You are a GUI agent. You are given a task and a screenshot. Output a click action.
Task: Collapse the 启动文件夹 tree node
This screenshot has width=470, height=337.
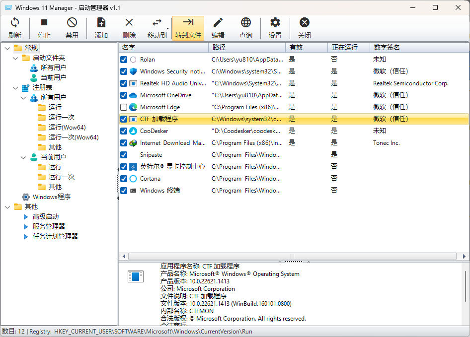pyautogui.click(x=15, y=58)
